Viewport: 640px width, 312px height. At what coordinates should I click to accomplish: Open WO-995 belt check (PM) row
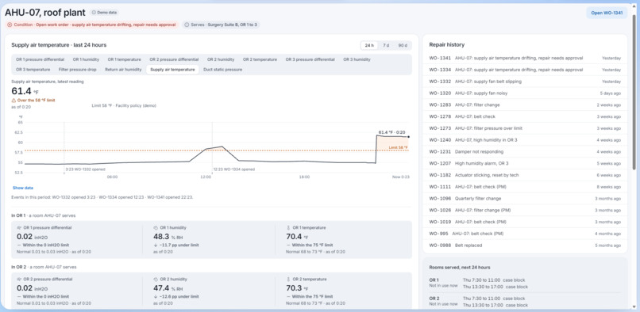pyautogui.click(x=525, y=234)
